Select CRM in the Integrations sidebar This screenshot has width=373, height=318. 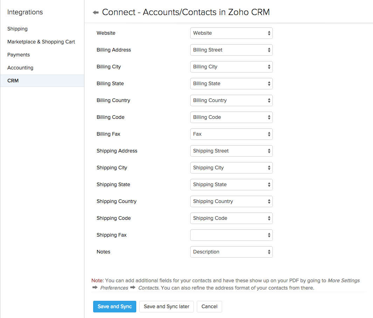13,80
